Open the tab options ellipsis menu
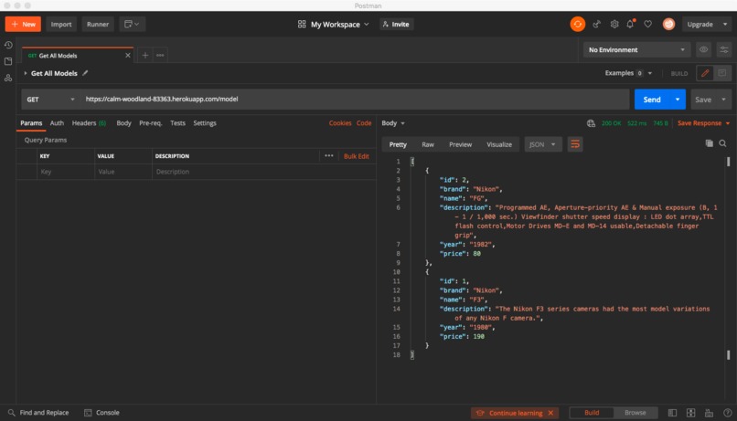The image size is (737, 421). coord(160,56)
